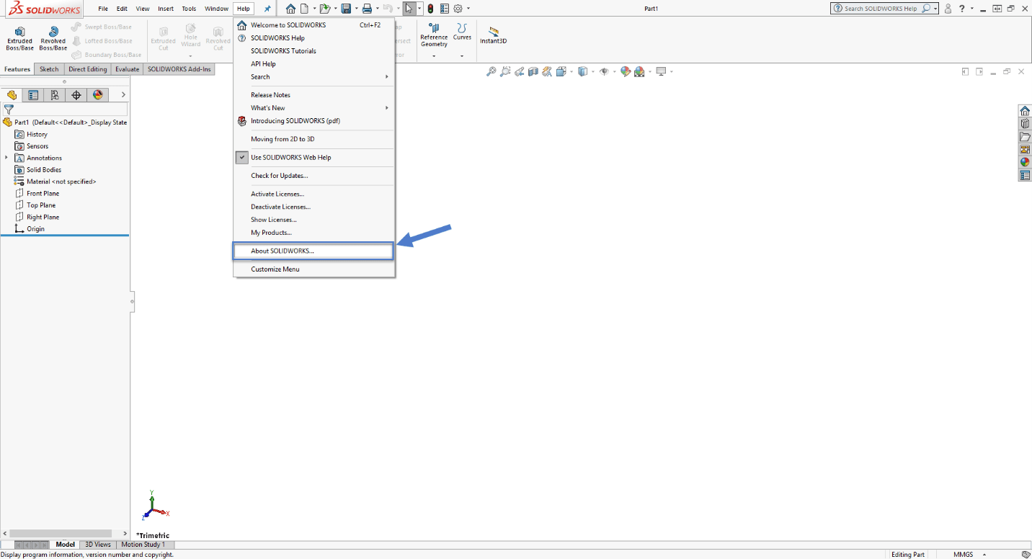The width and height of the screenshot is (1032, 559).
Task: Click the Select cursor tool
Action: 409,9
